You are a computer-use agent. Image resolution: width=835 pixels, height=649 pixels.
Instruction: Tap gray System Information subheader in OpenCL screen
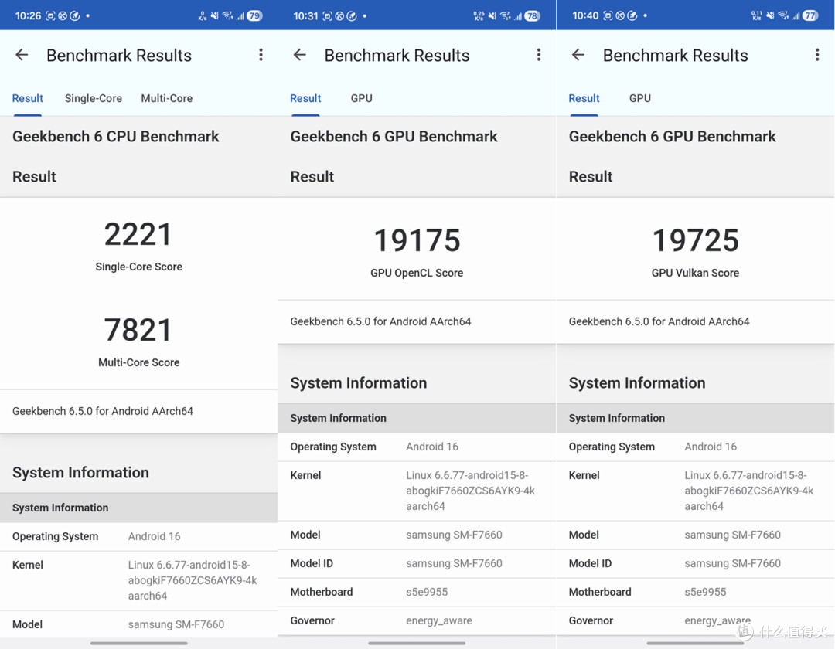pyautogui.click(x=417, y=418)
